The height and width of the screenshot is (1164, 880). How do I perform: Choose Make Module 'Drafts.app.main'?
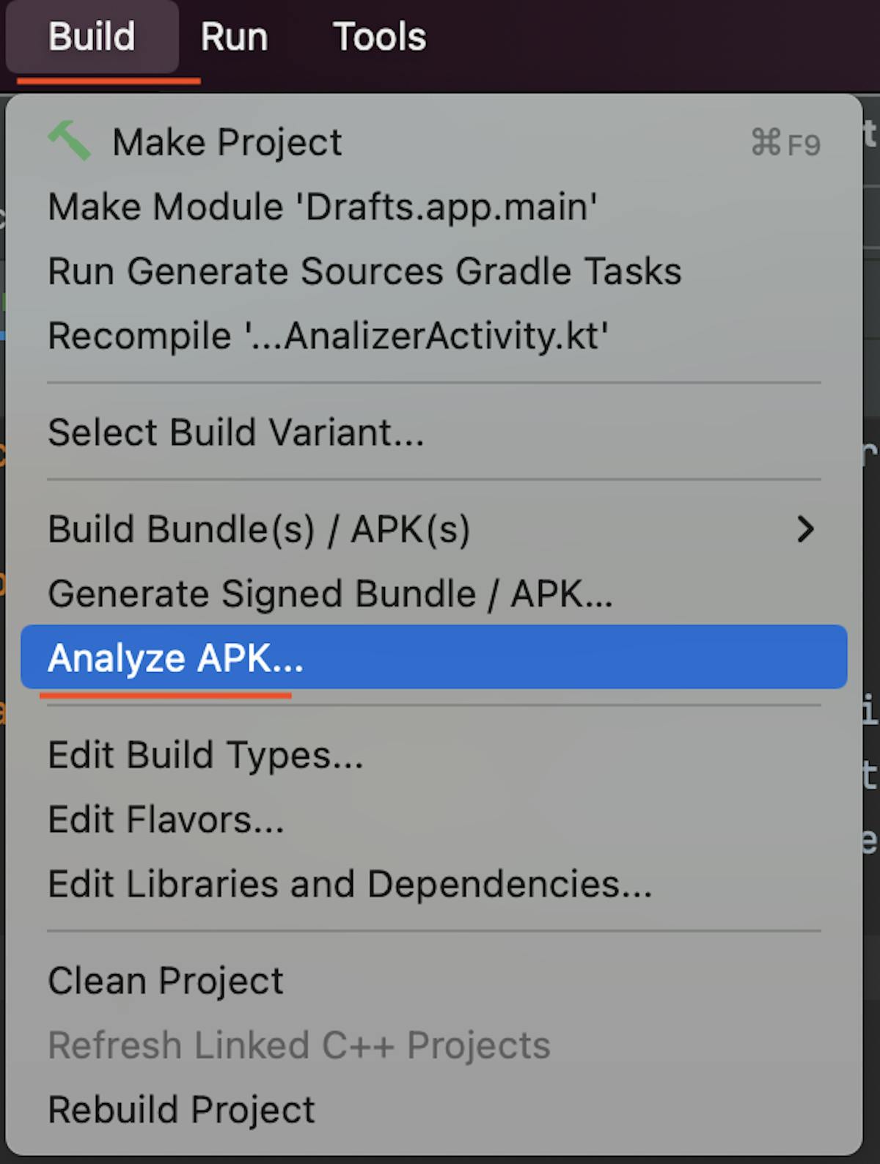click(322, 207)
